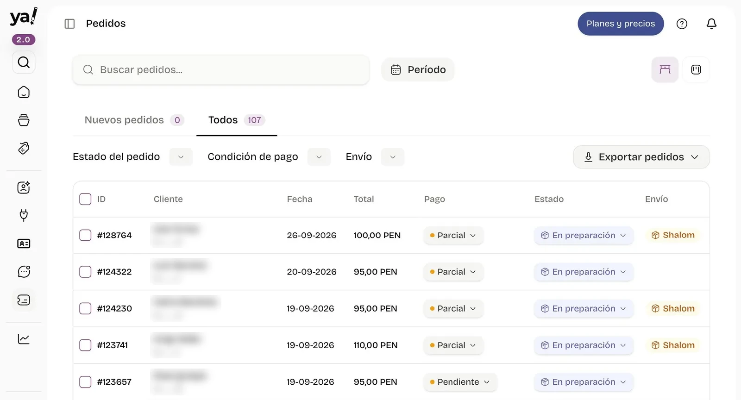This screenshot has width=741, height=400.
Task: Tick the select-all checkbox in table header
Action: (x=85, y=199)
